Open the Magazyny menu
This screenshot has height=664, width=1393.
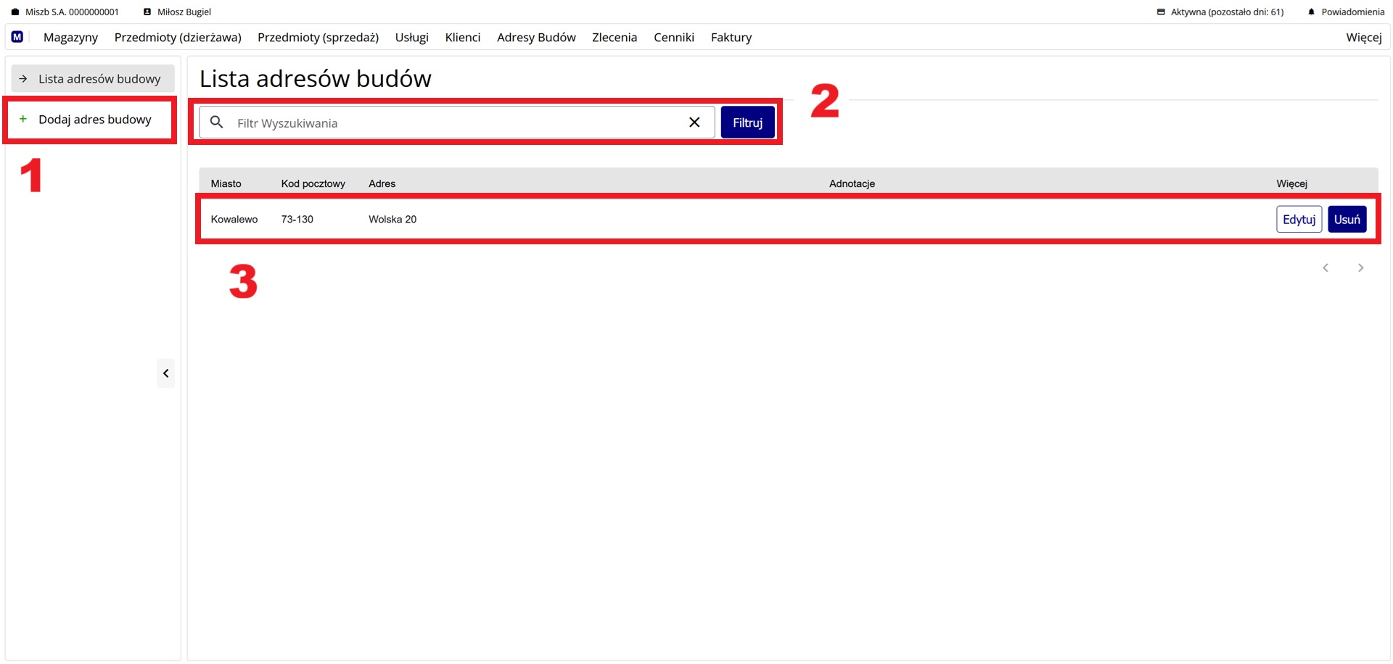(x=70, y=38)
